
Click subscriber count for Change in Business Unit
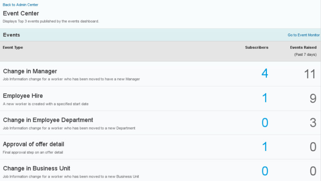pos(264,171)
